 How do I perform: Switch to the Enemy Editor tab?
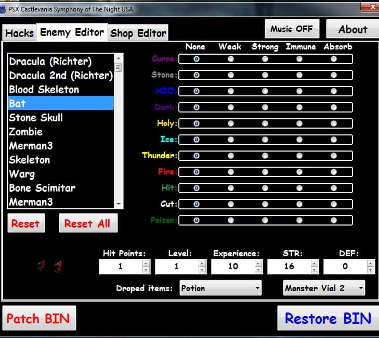(72, 32)
